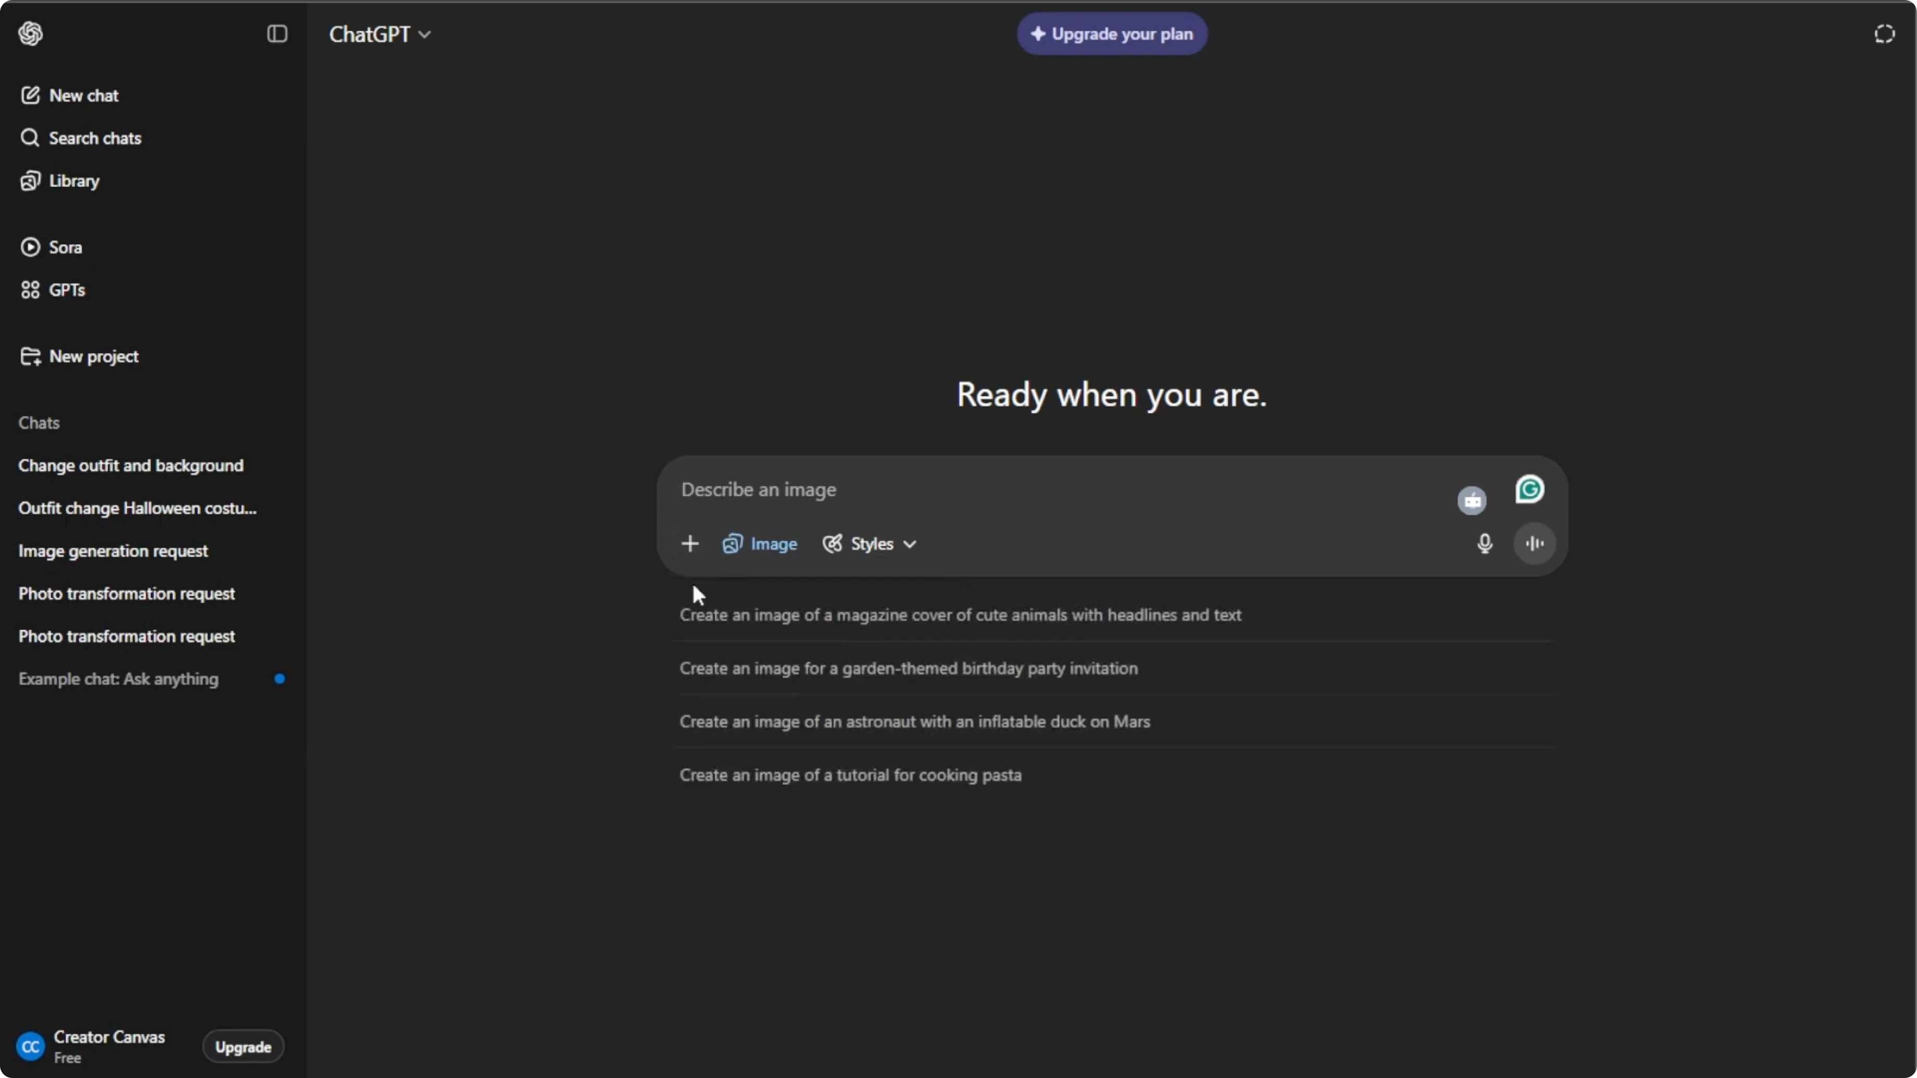The image size is (1917, 1078).
Task: Open Change outfit and background chat
Action: (131, 466)
